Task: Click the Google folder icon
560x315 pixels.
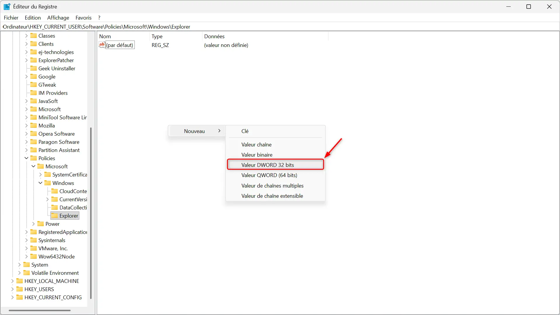Action: (x=34, y=76)
